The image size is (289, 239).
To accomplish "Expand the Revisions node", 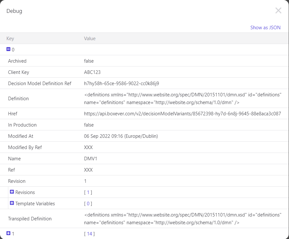I will coord(12,192).
